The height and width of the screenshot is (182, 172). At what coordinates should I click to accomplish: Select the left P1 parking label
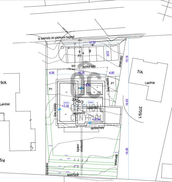[51, 89]
